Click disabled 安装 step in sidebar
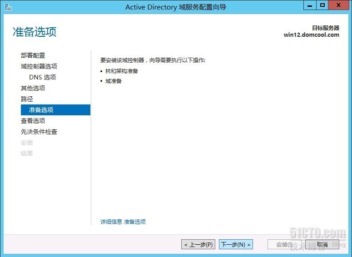This screenshot has height=257, width=352. 27,143
